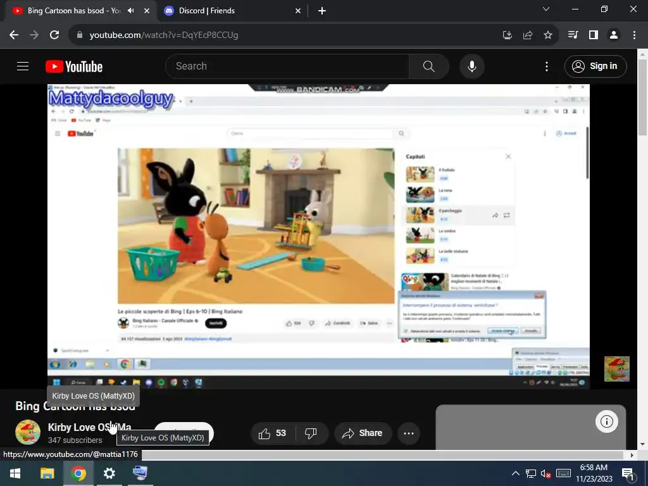Open Chrome media controls icon
The image size is (648, 486).
(573, 35)
